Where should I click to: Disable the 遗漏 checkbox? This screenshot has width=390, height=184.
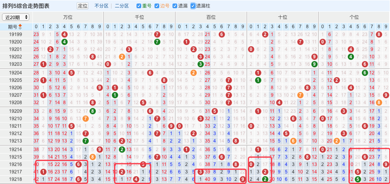click(175, 6)
